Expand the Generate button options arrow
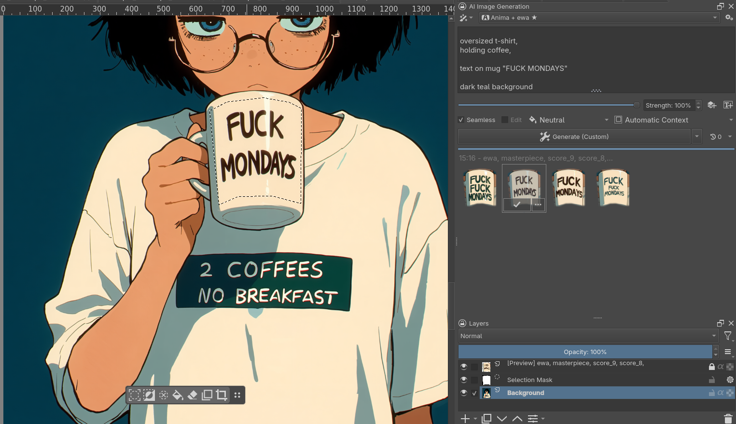 pyautogui.click(x=697, y=137)
